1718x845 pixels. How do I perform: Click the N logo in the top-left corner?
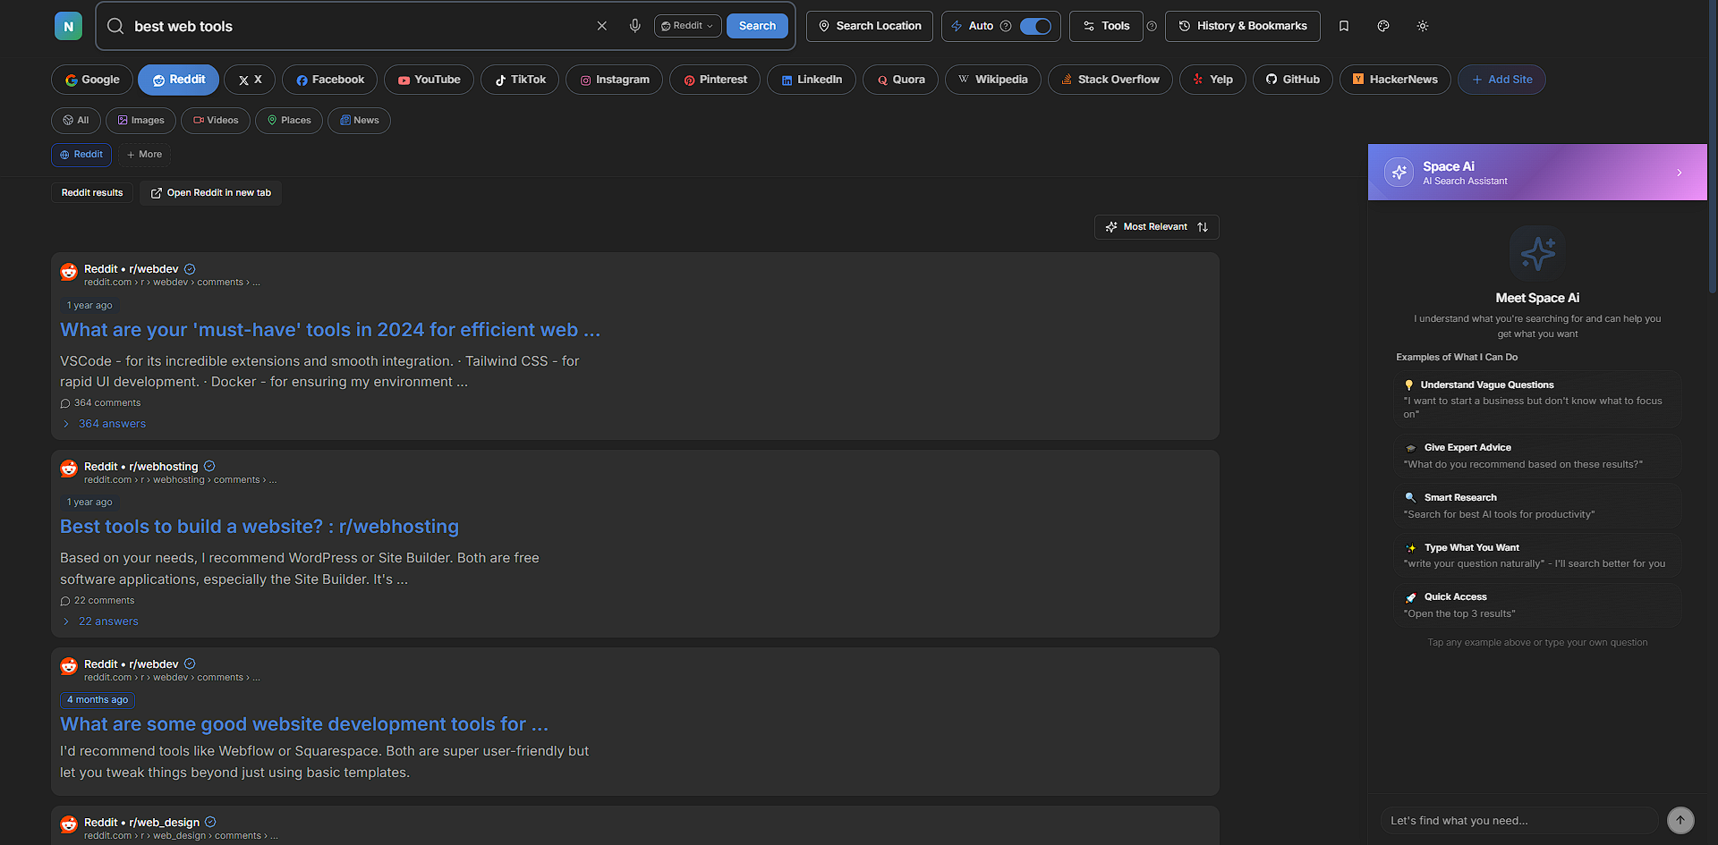point(68,26)
